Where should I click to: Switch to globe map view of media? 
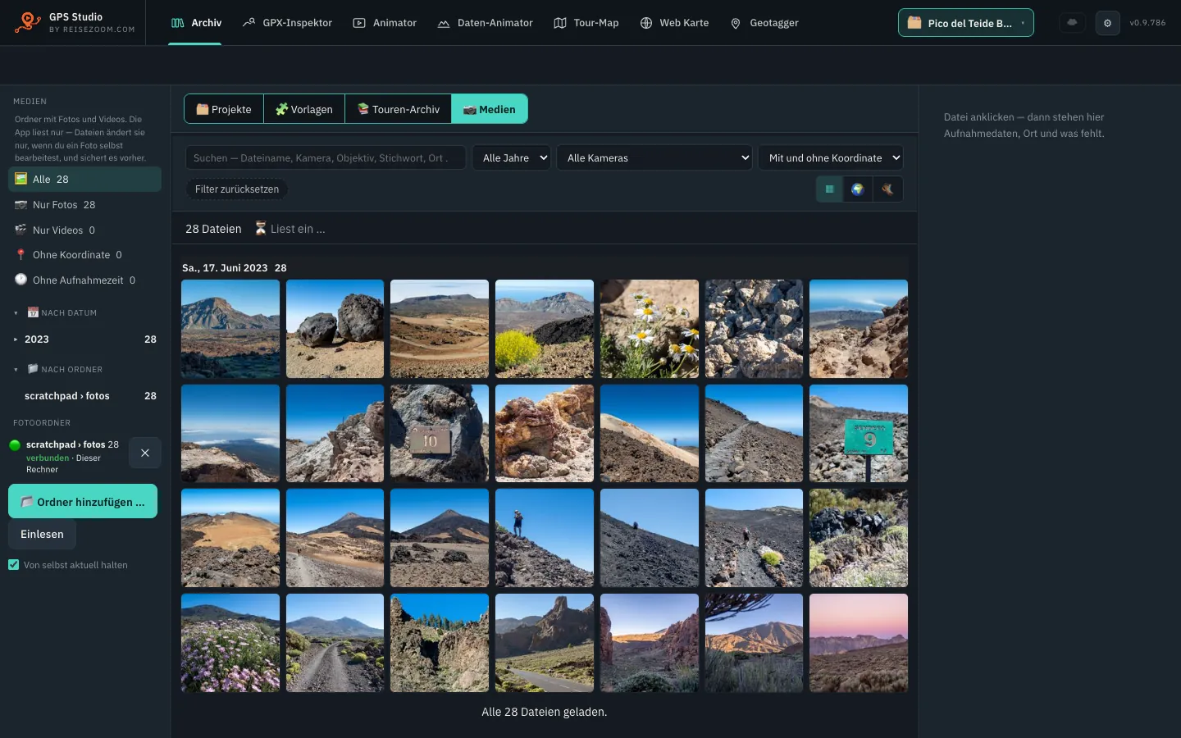[858, 189]
